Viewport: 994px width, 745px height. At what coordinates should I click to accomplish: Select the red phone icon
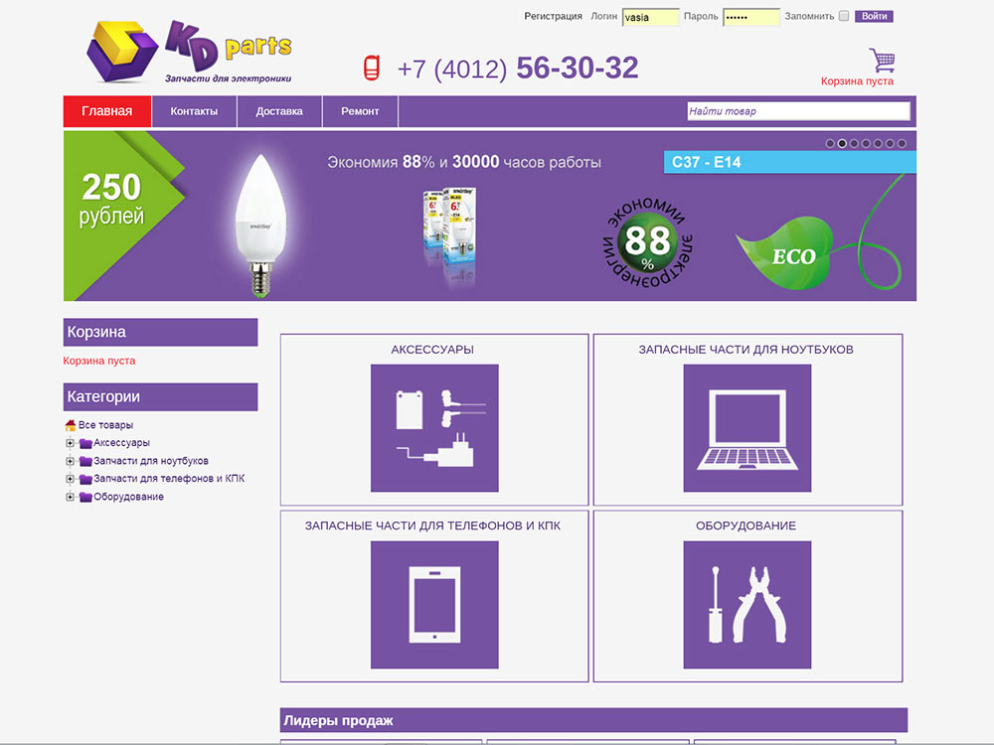(372, 68)
